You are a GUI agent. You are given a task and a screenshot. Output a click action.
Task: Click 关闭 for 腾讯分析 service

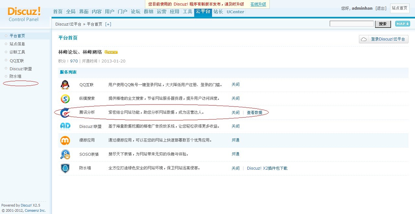(x=235, y=113)
